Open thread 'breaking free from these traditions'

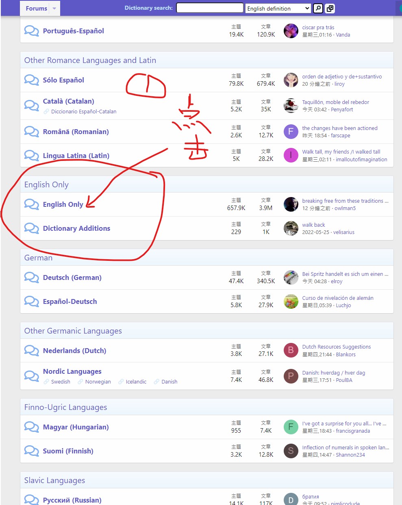click(x=345, y=201)
